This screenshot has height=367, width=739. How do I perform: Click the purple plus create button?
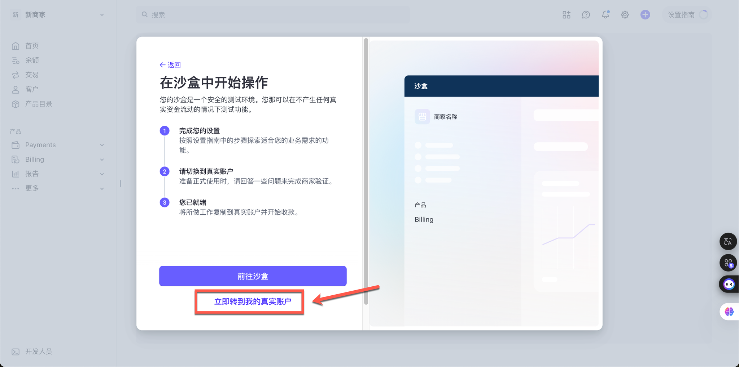pos(645,15)
